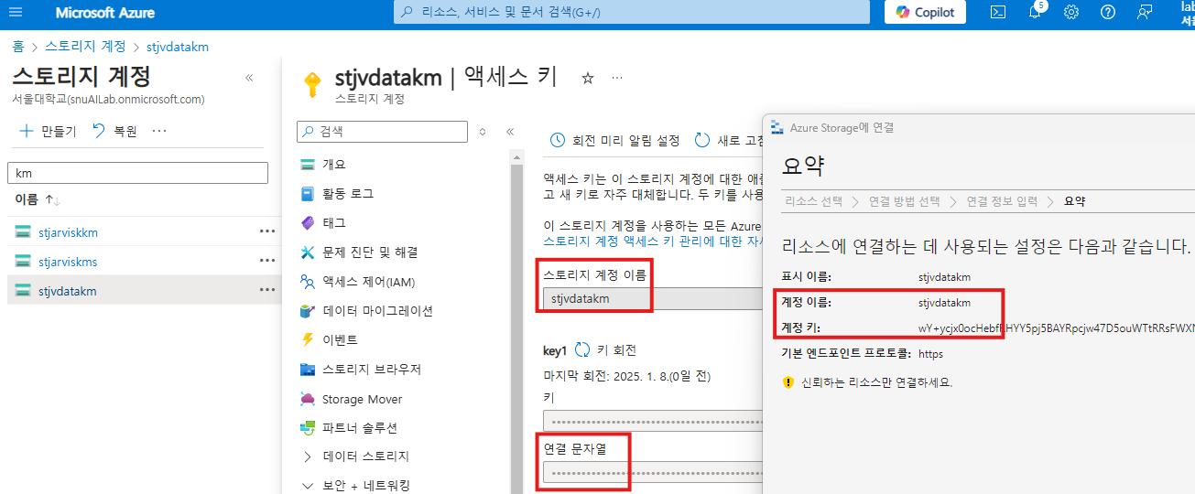Viewport: 1195px width, 494px height.
Task: Open portal settings gear
Action: click(x=1071, y=12)
